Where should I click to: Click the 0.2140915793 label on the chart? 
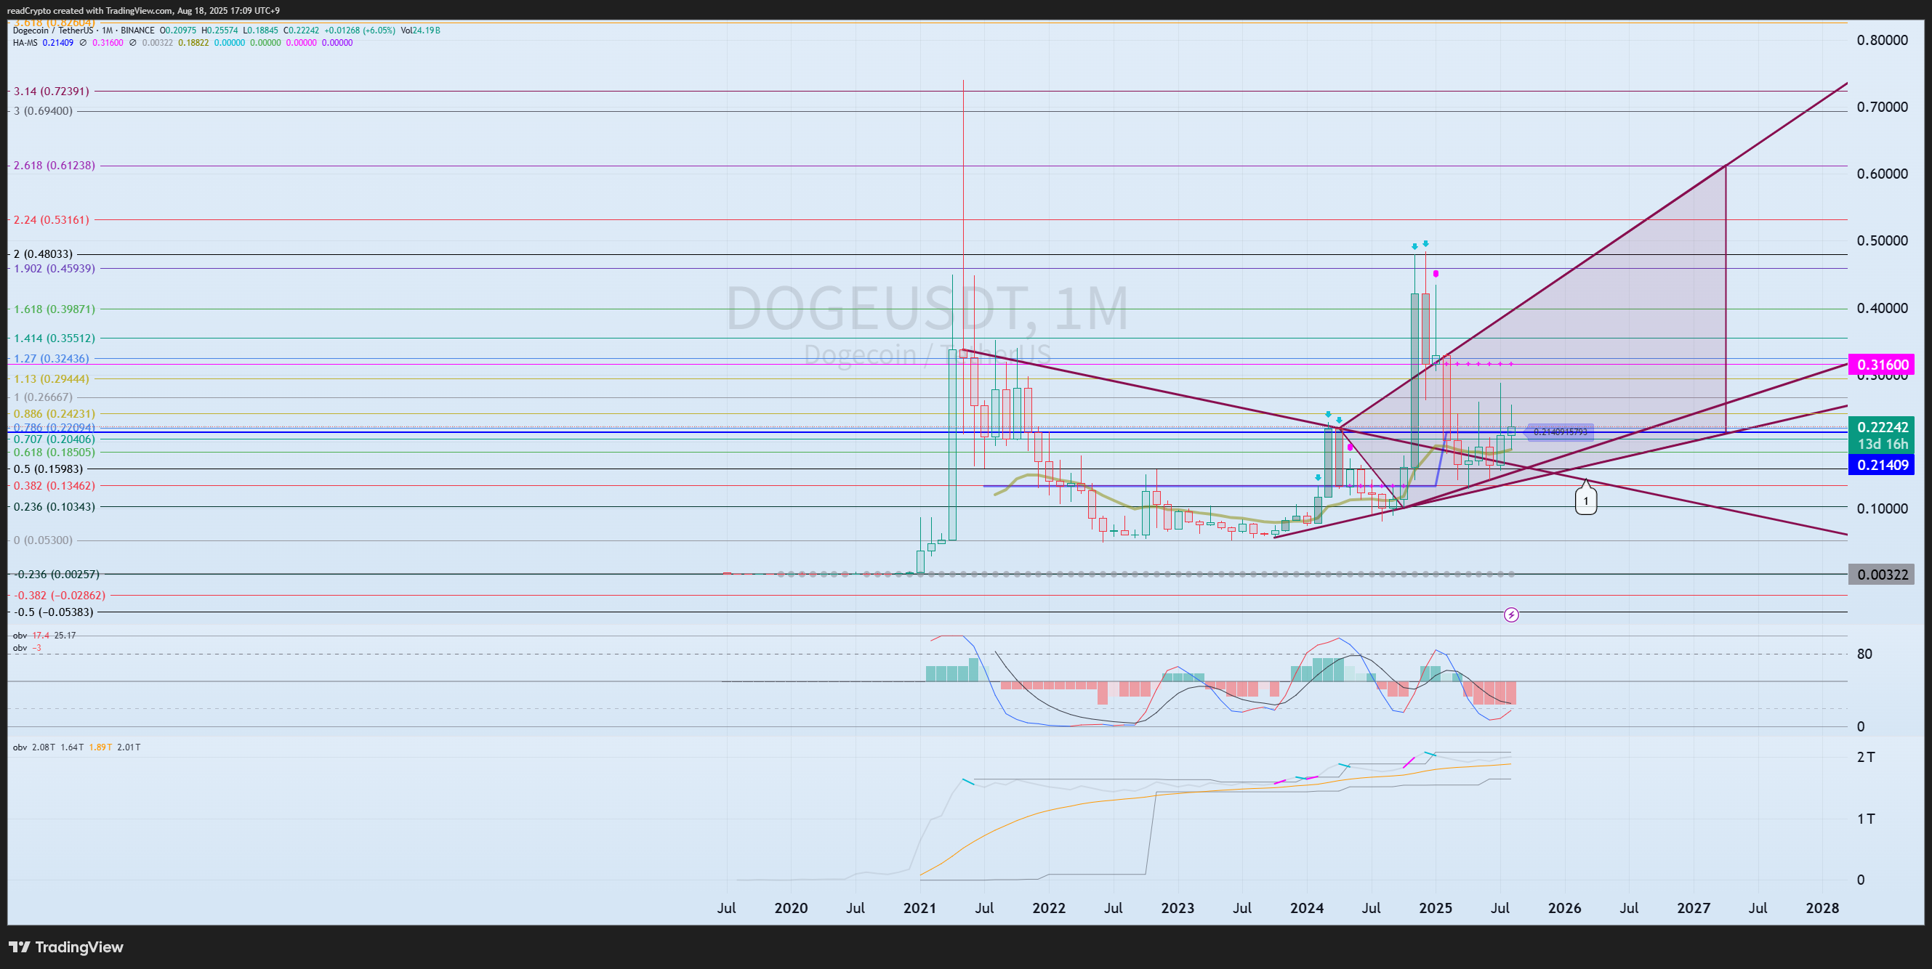[1561, 432]
